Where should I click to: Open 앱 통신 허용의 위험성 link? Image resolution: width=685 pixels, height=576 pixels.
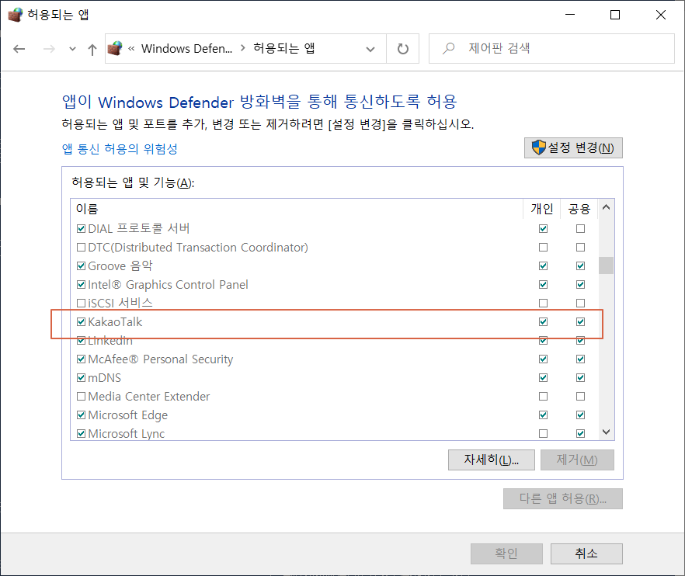tap(120, 149)
